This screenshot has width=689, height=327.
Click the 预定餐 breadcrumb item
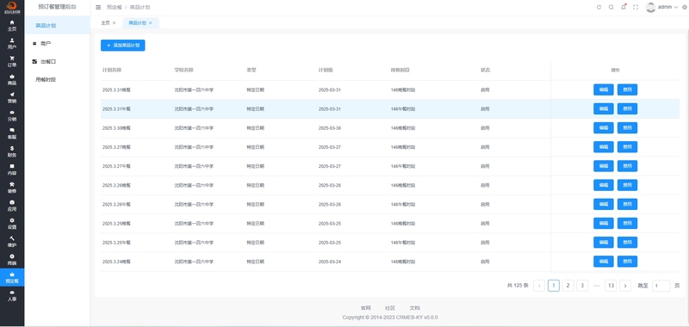tap(115, 8)
